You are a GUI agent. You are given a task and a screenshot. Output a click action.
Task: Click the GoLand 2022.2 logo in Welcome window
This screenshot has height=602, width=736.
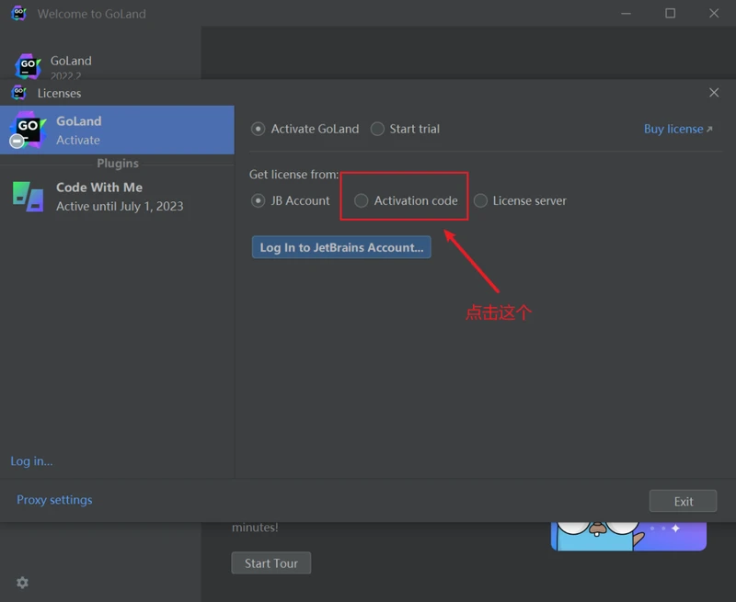coord(28,66)
